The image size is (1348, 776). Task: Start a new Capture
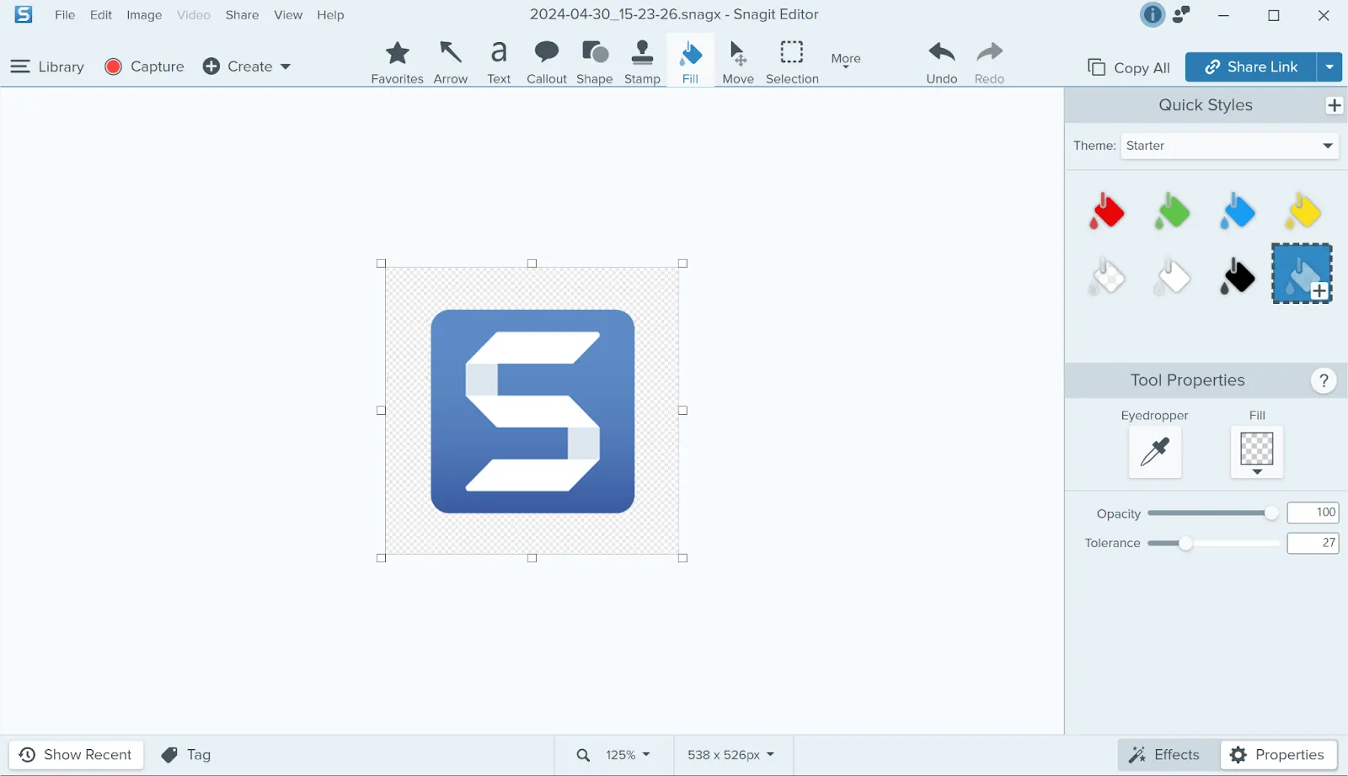coord(144,66)
